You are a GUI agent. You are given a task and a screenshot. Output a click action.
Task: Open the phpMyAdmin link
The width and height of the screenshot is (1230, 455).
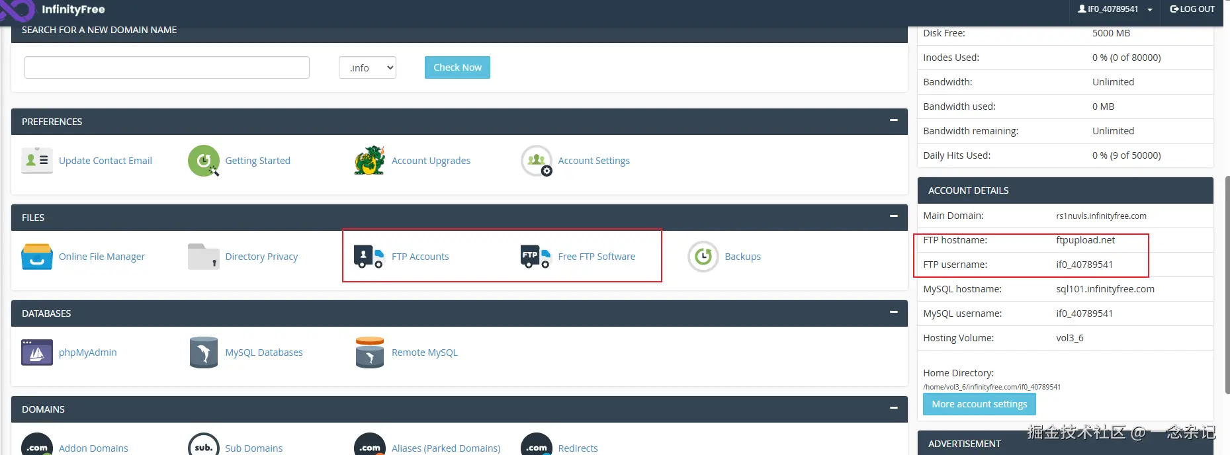click(87, 352)
